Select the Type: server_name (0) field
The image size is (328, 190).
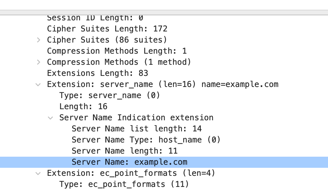point(110,96)
